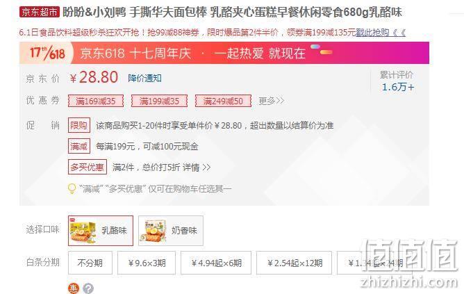The image size is (464, 294).
Task: Open the 1.6万+ cumulative reviews count
Action: [x=398, y=87]
